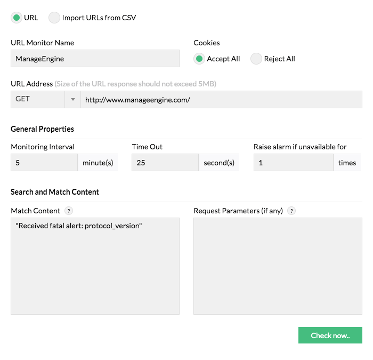The image size is (373, 360).
Task: Click the Raise alarm times field
Action: tap(293, 163)
